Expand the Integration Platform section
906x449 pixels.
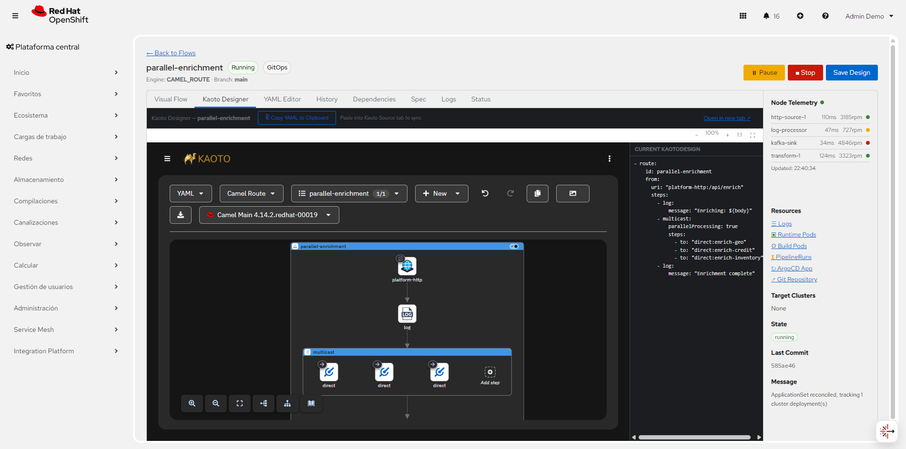click(x=66, y=351)
